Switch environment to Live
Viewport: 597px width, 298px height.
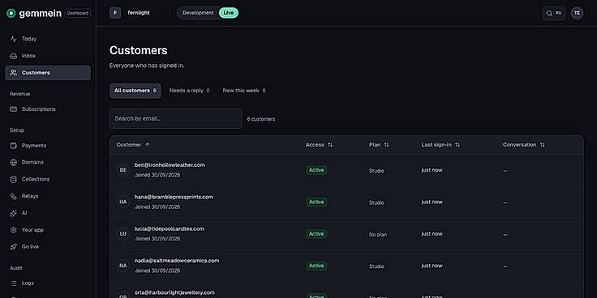tap(229, 13)
